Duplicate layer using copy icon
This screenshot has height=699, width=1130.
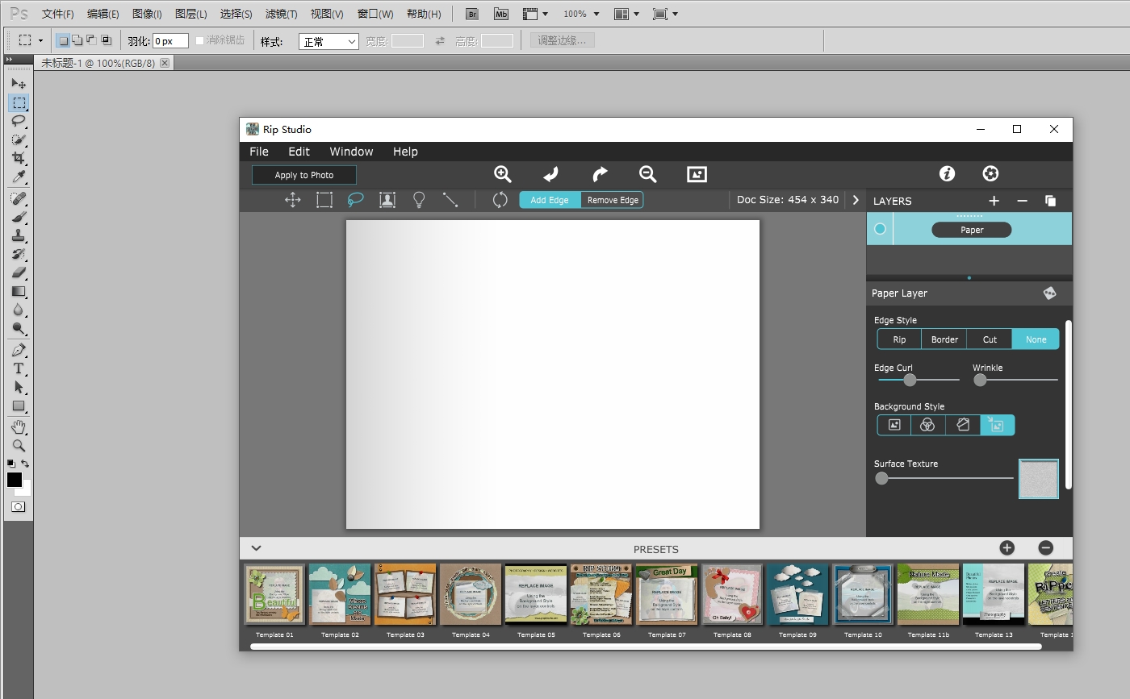pyautogui.click(x=1050, y=201)
